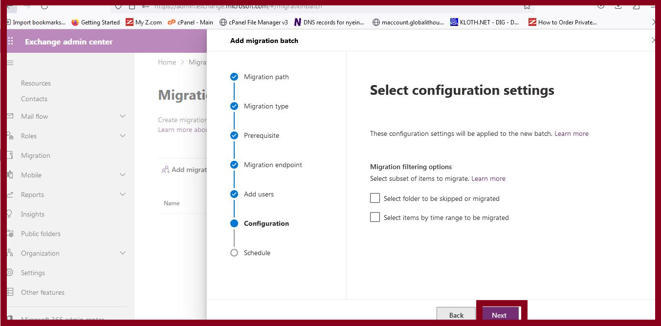Open Contacts in the sidebar

(x=34, y=99)
